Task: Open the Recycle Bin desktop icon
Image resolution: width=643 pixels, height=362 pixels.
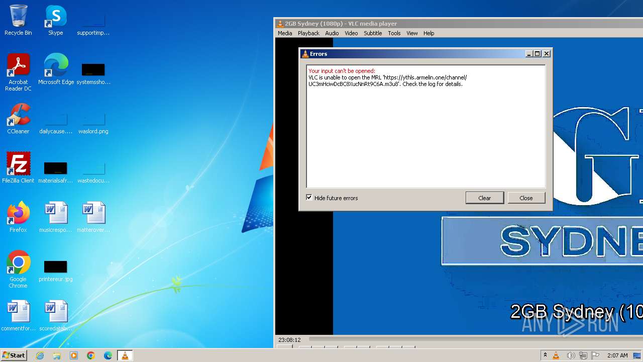Action: click(18, 20)
